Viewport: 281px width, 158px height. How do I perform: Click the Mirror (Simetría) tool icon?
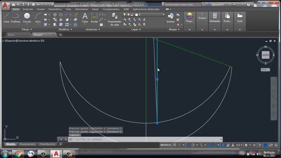[x=61, y=19]
